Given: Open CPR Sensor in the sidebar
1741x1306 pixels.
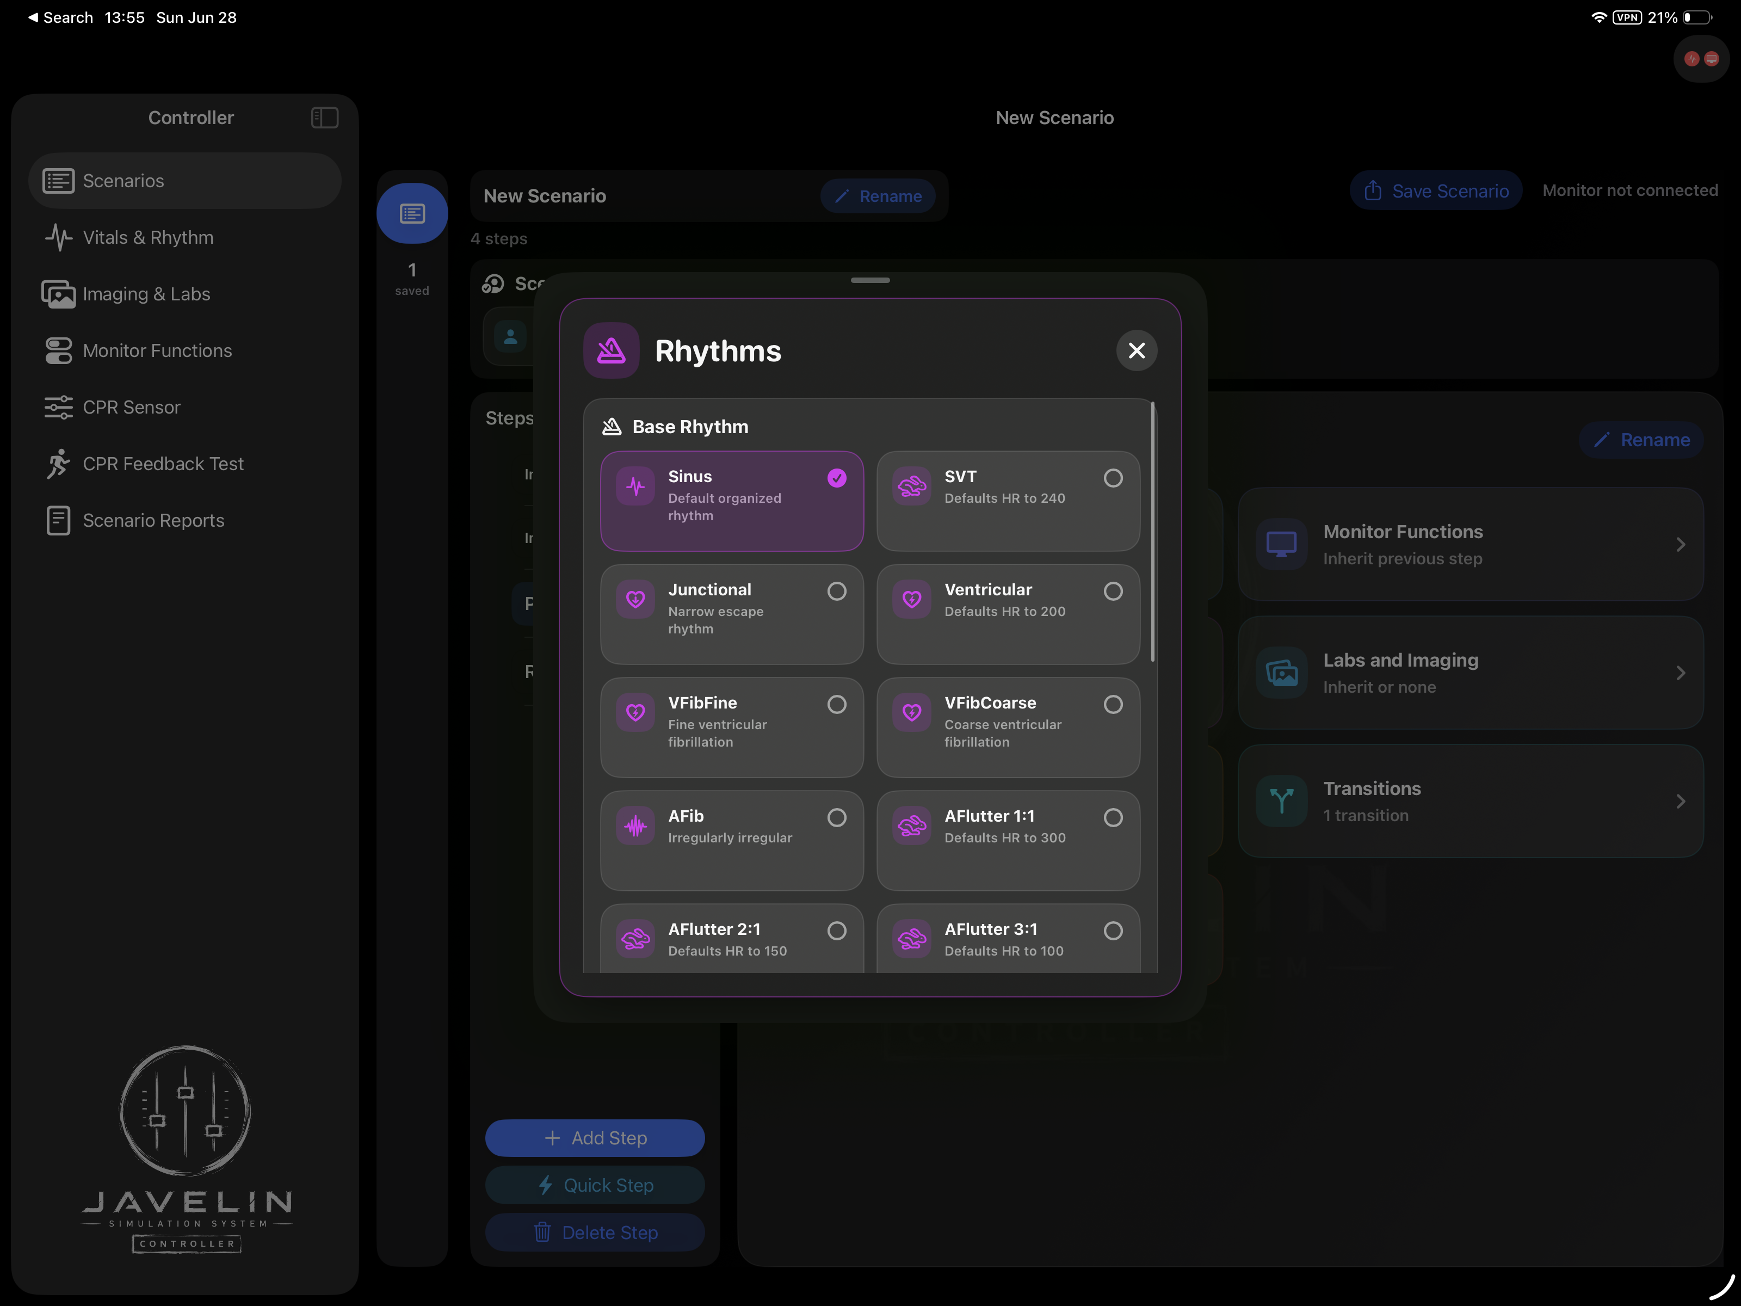Looking at the screenshot, I should click(x=185, y=407).
